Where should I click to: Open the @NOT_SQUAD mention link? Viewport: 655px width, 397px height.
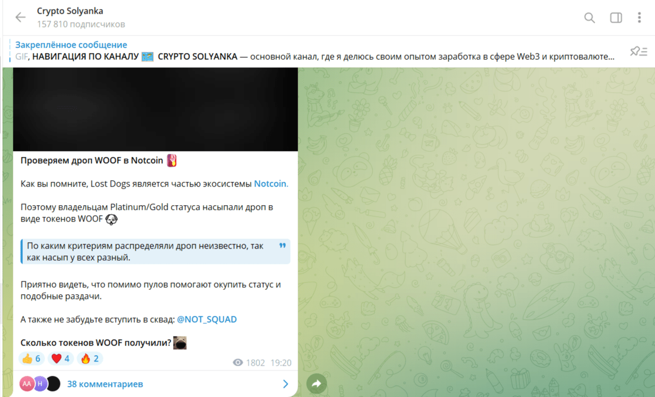click(x=207, y=320)
